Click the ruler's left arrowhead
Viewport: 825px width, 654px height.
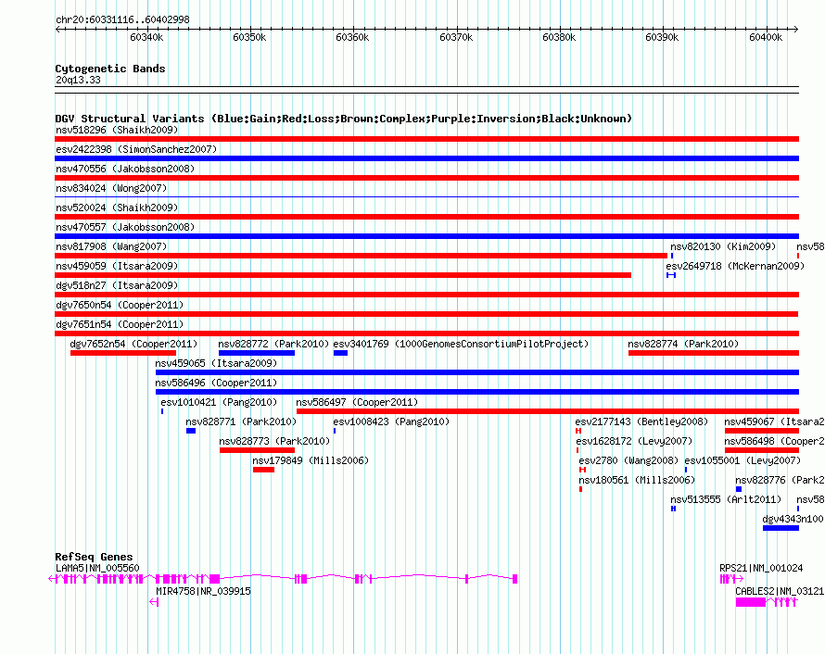57,29
